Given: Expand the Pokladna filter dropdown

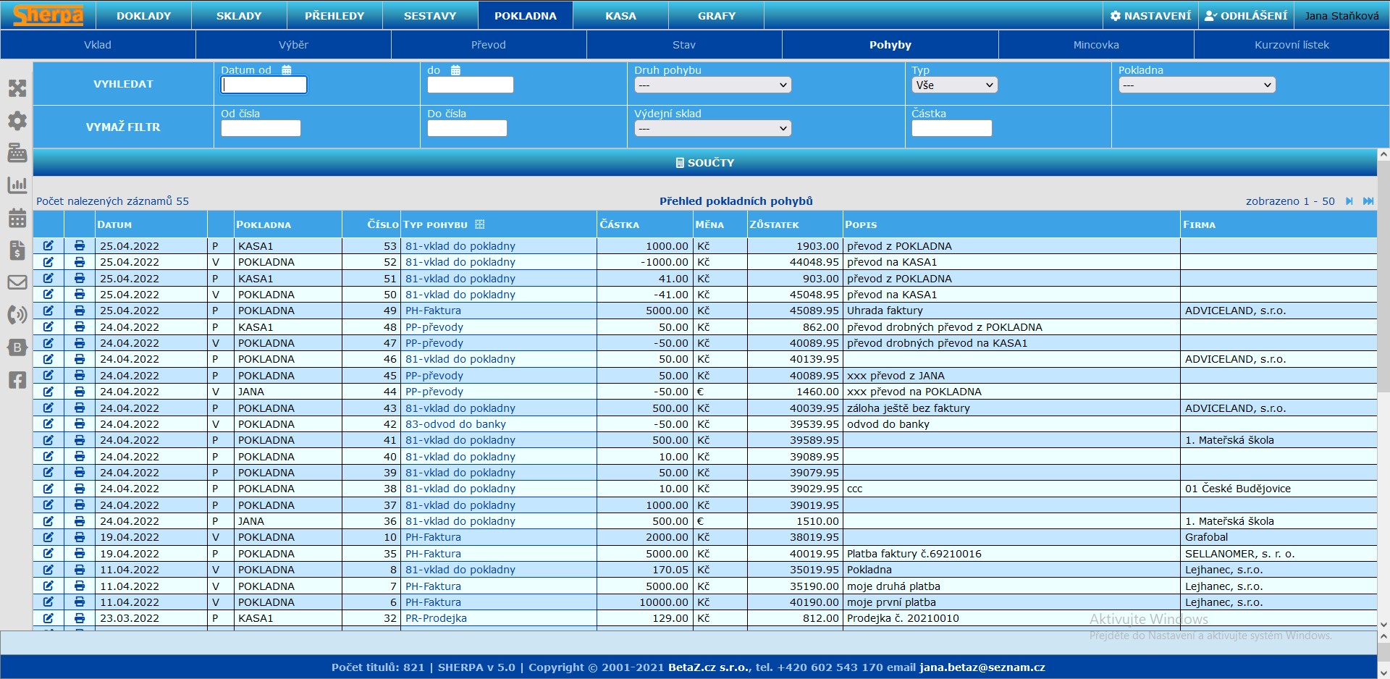Looking at the screenshot, I should click(1196, 85).
